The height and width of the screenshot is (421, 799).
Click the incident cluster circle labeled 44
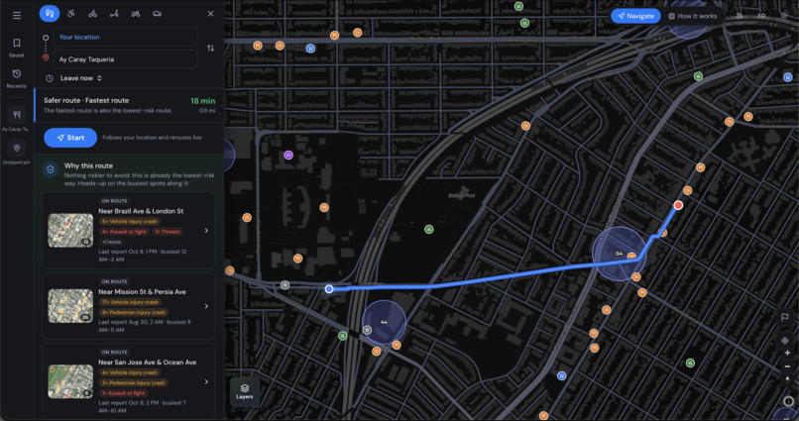384,322
